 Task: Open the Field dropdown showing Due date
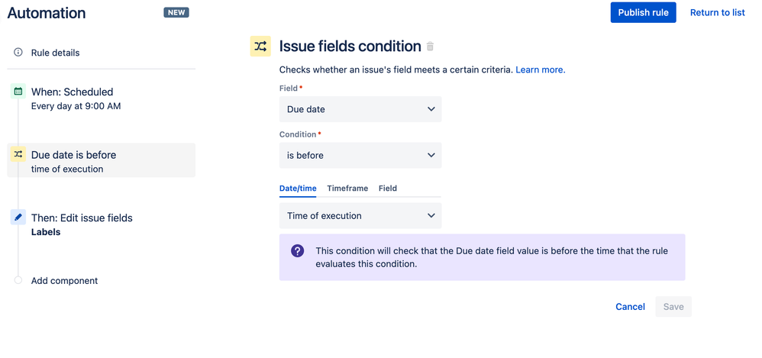pos(360,109)
